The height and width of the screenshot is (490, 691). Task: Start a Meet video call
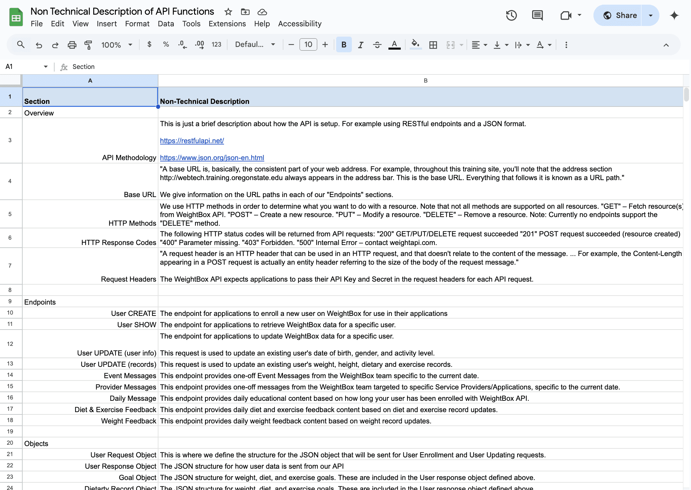pyautogui.click(x=566, y=15)
